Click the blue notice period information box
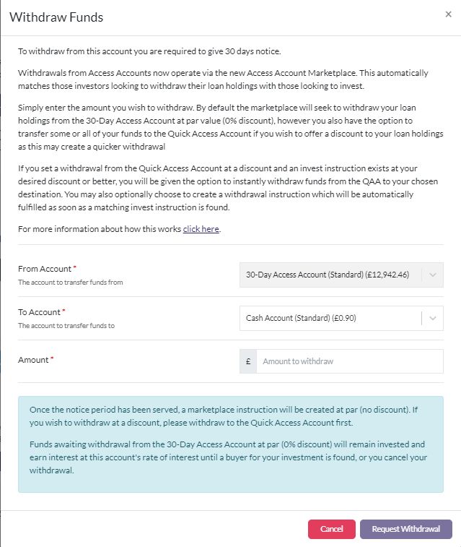461x547 pixels. [x=231, y=444]
